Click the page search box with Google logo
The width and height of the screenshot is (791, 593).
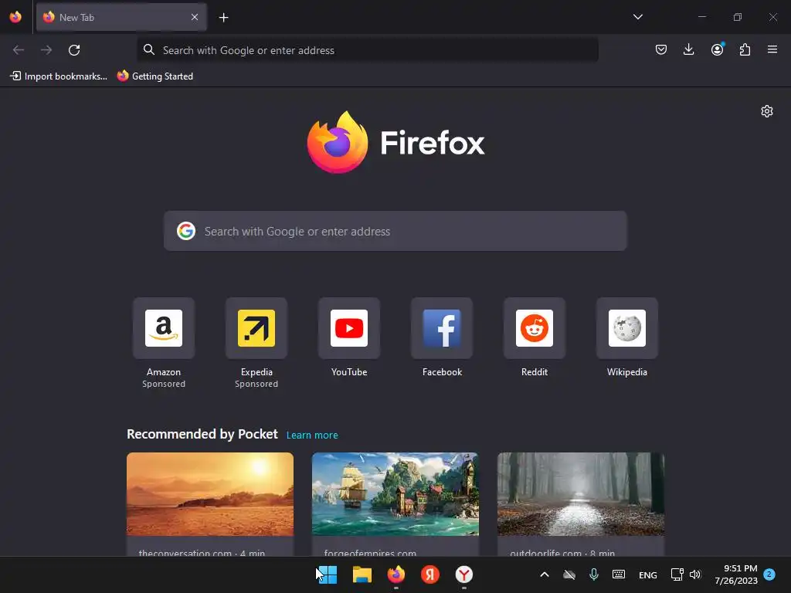point(395,231)
